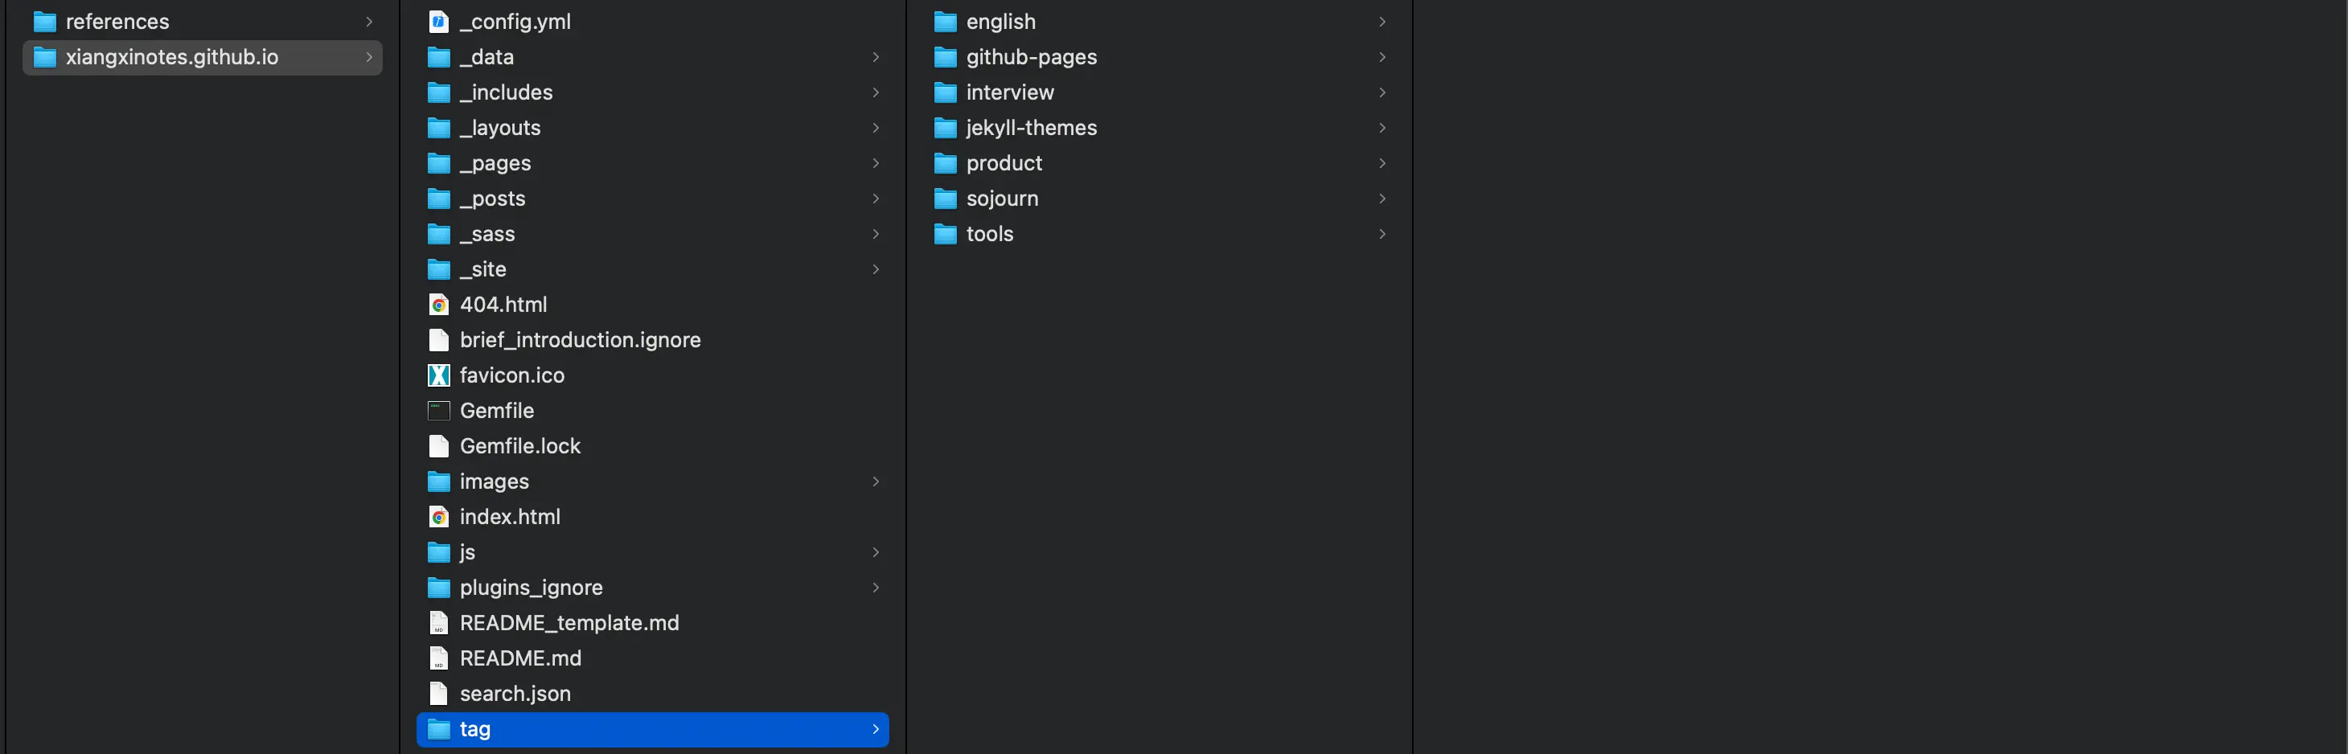The image size is (2348, 754).
Task: Click the Gemfile.lock document icon
Action: (x=438, y=446)
